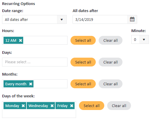
Task: Click the 3/14/2019 date input field
Action: pyautogui.click(x=100, y=19)
